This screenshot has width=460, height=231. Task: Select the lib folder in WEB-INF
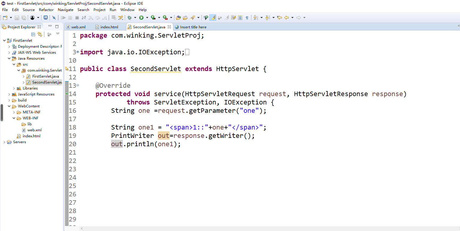(30, 124)
